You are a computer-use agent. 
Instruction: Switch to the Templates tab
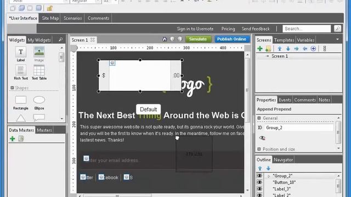(284, 40)
